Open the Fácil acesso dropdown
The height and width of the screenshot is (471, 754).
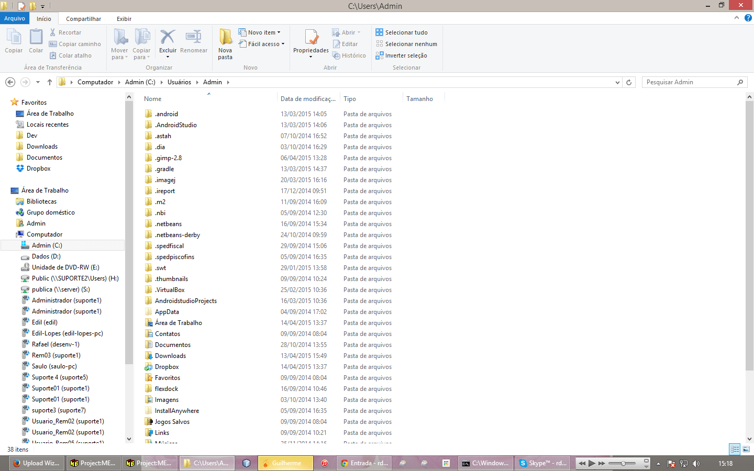point(262,43)
